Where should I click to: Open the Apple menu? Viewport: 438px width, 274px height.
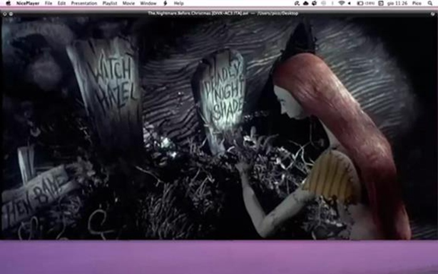(8, 3)
